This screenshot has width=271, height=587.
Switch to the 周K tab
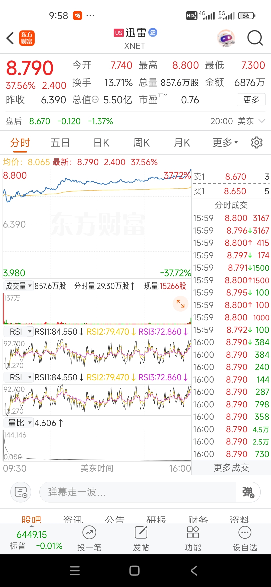[x=142, y=143]
